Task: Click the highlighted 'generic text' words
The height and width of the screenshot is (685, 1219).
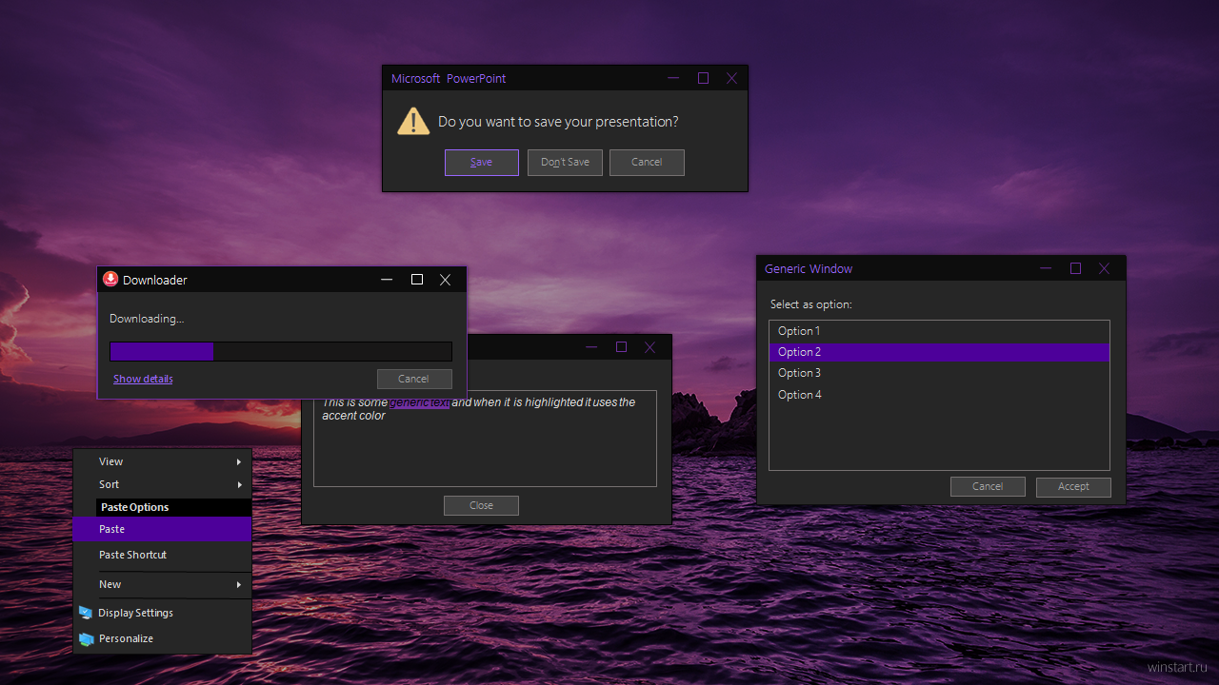Action: coord(419,402)
